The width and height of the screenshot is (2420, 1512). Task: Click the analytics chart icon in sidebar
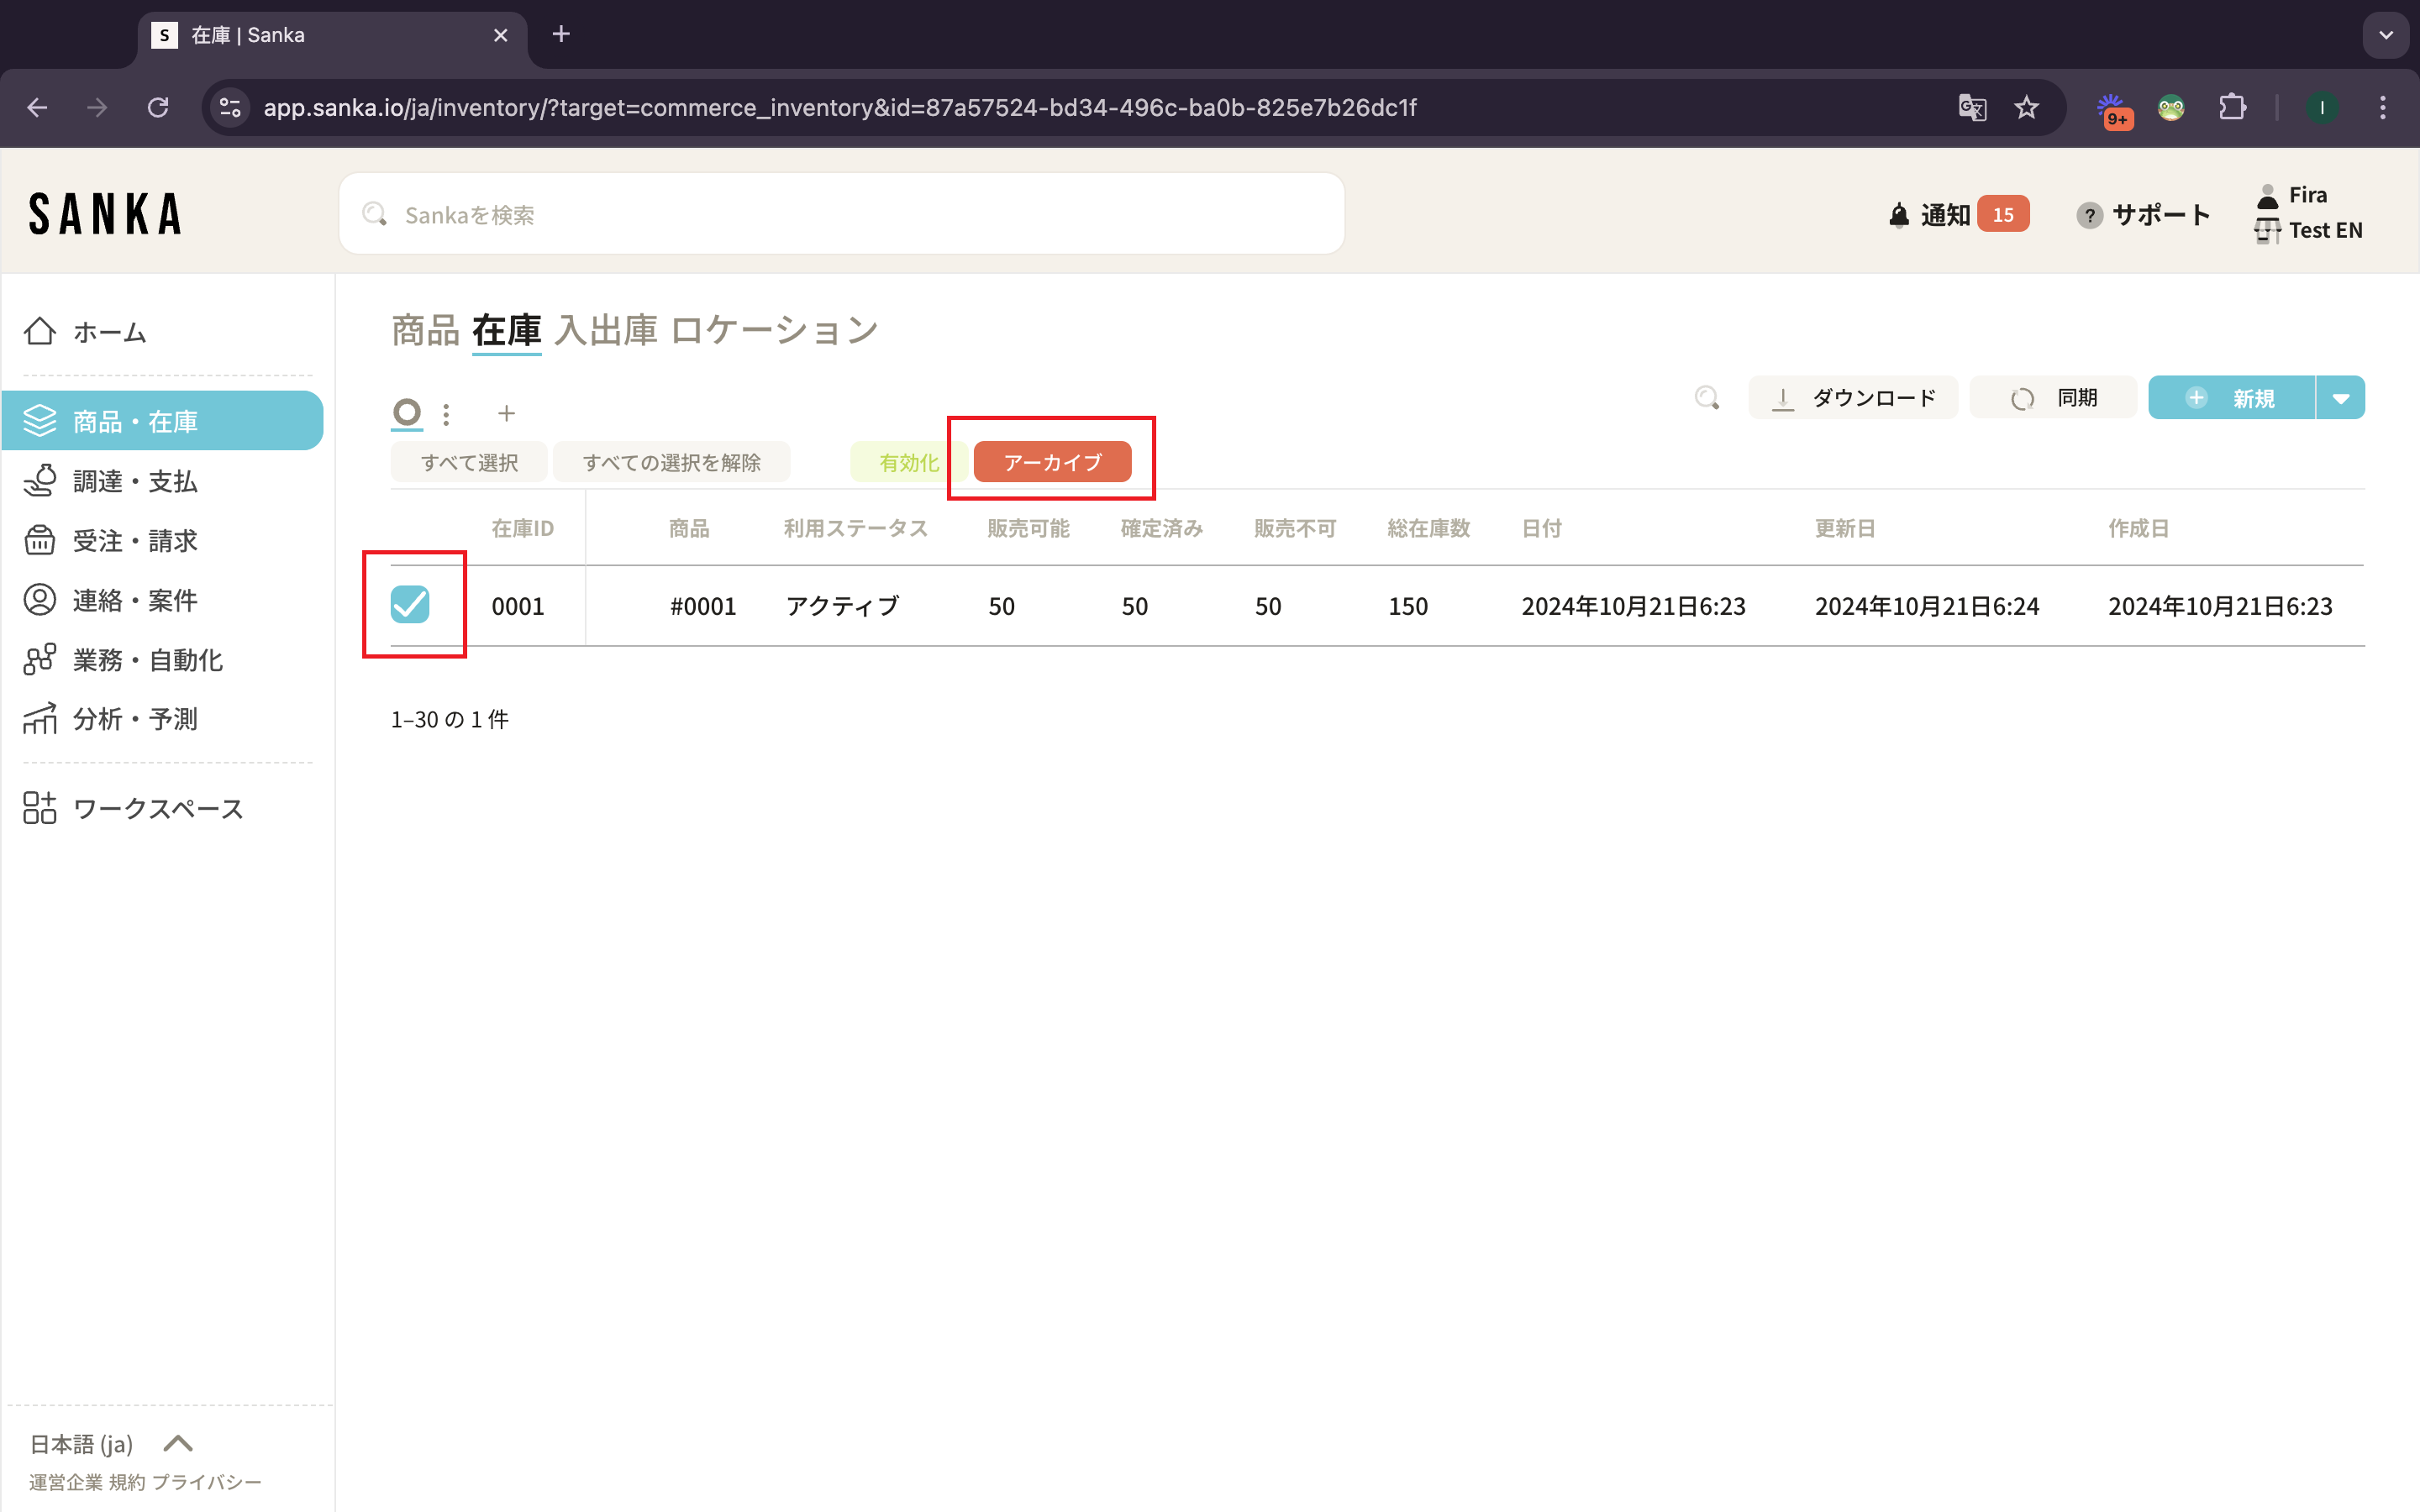(40, 719)
